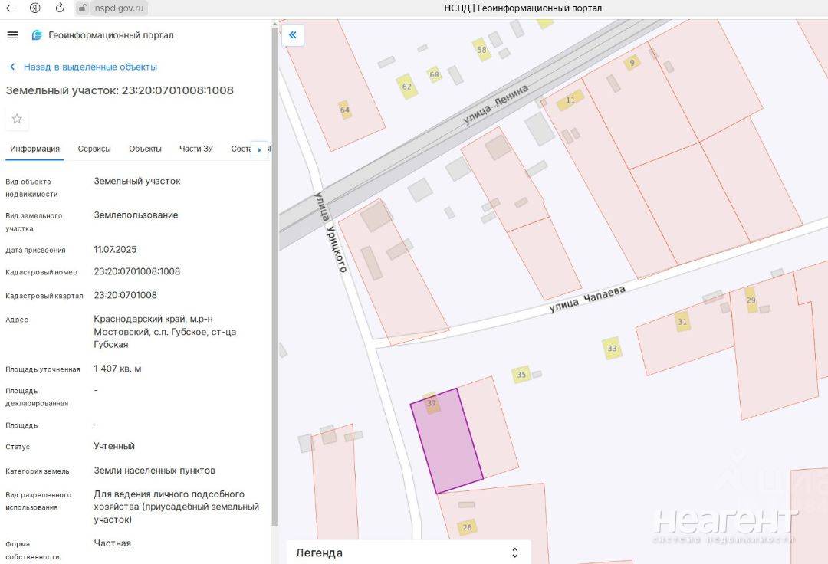Click building 62 on the map

point(406,87)
